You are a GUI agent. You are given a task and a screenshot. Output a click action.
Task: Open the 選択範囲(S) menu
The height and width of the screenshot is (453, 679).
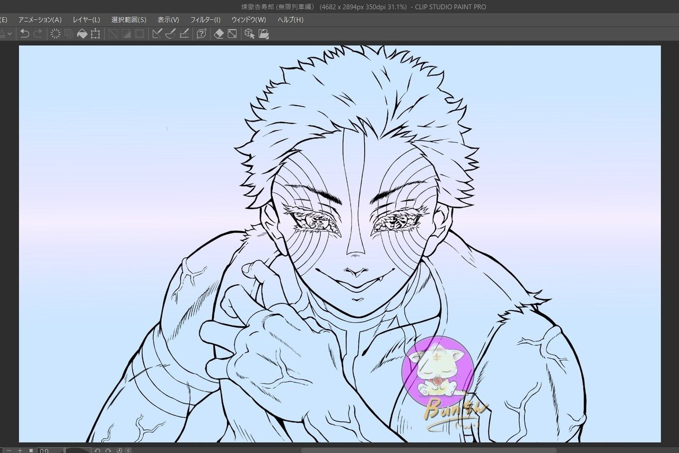coord(129,20)
